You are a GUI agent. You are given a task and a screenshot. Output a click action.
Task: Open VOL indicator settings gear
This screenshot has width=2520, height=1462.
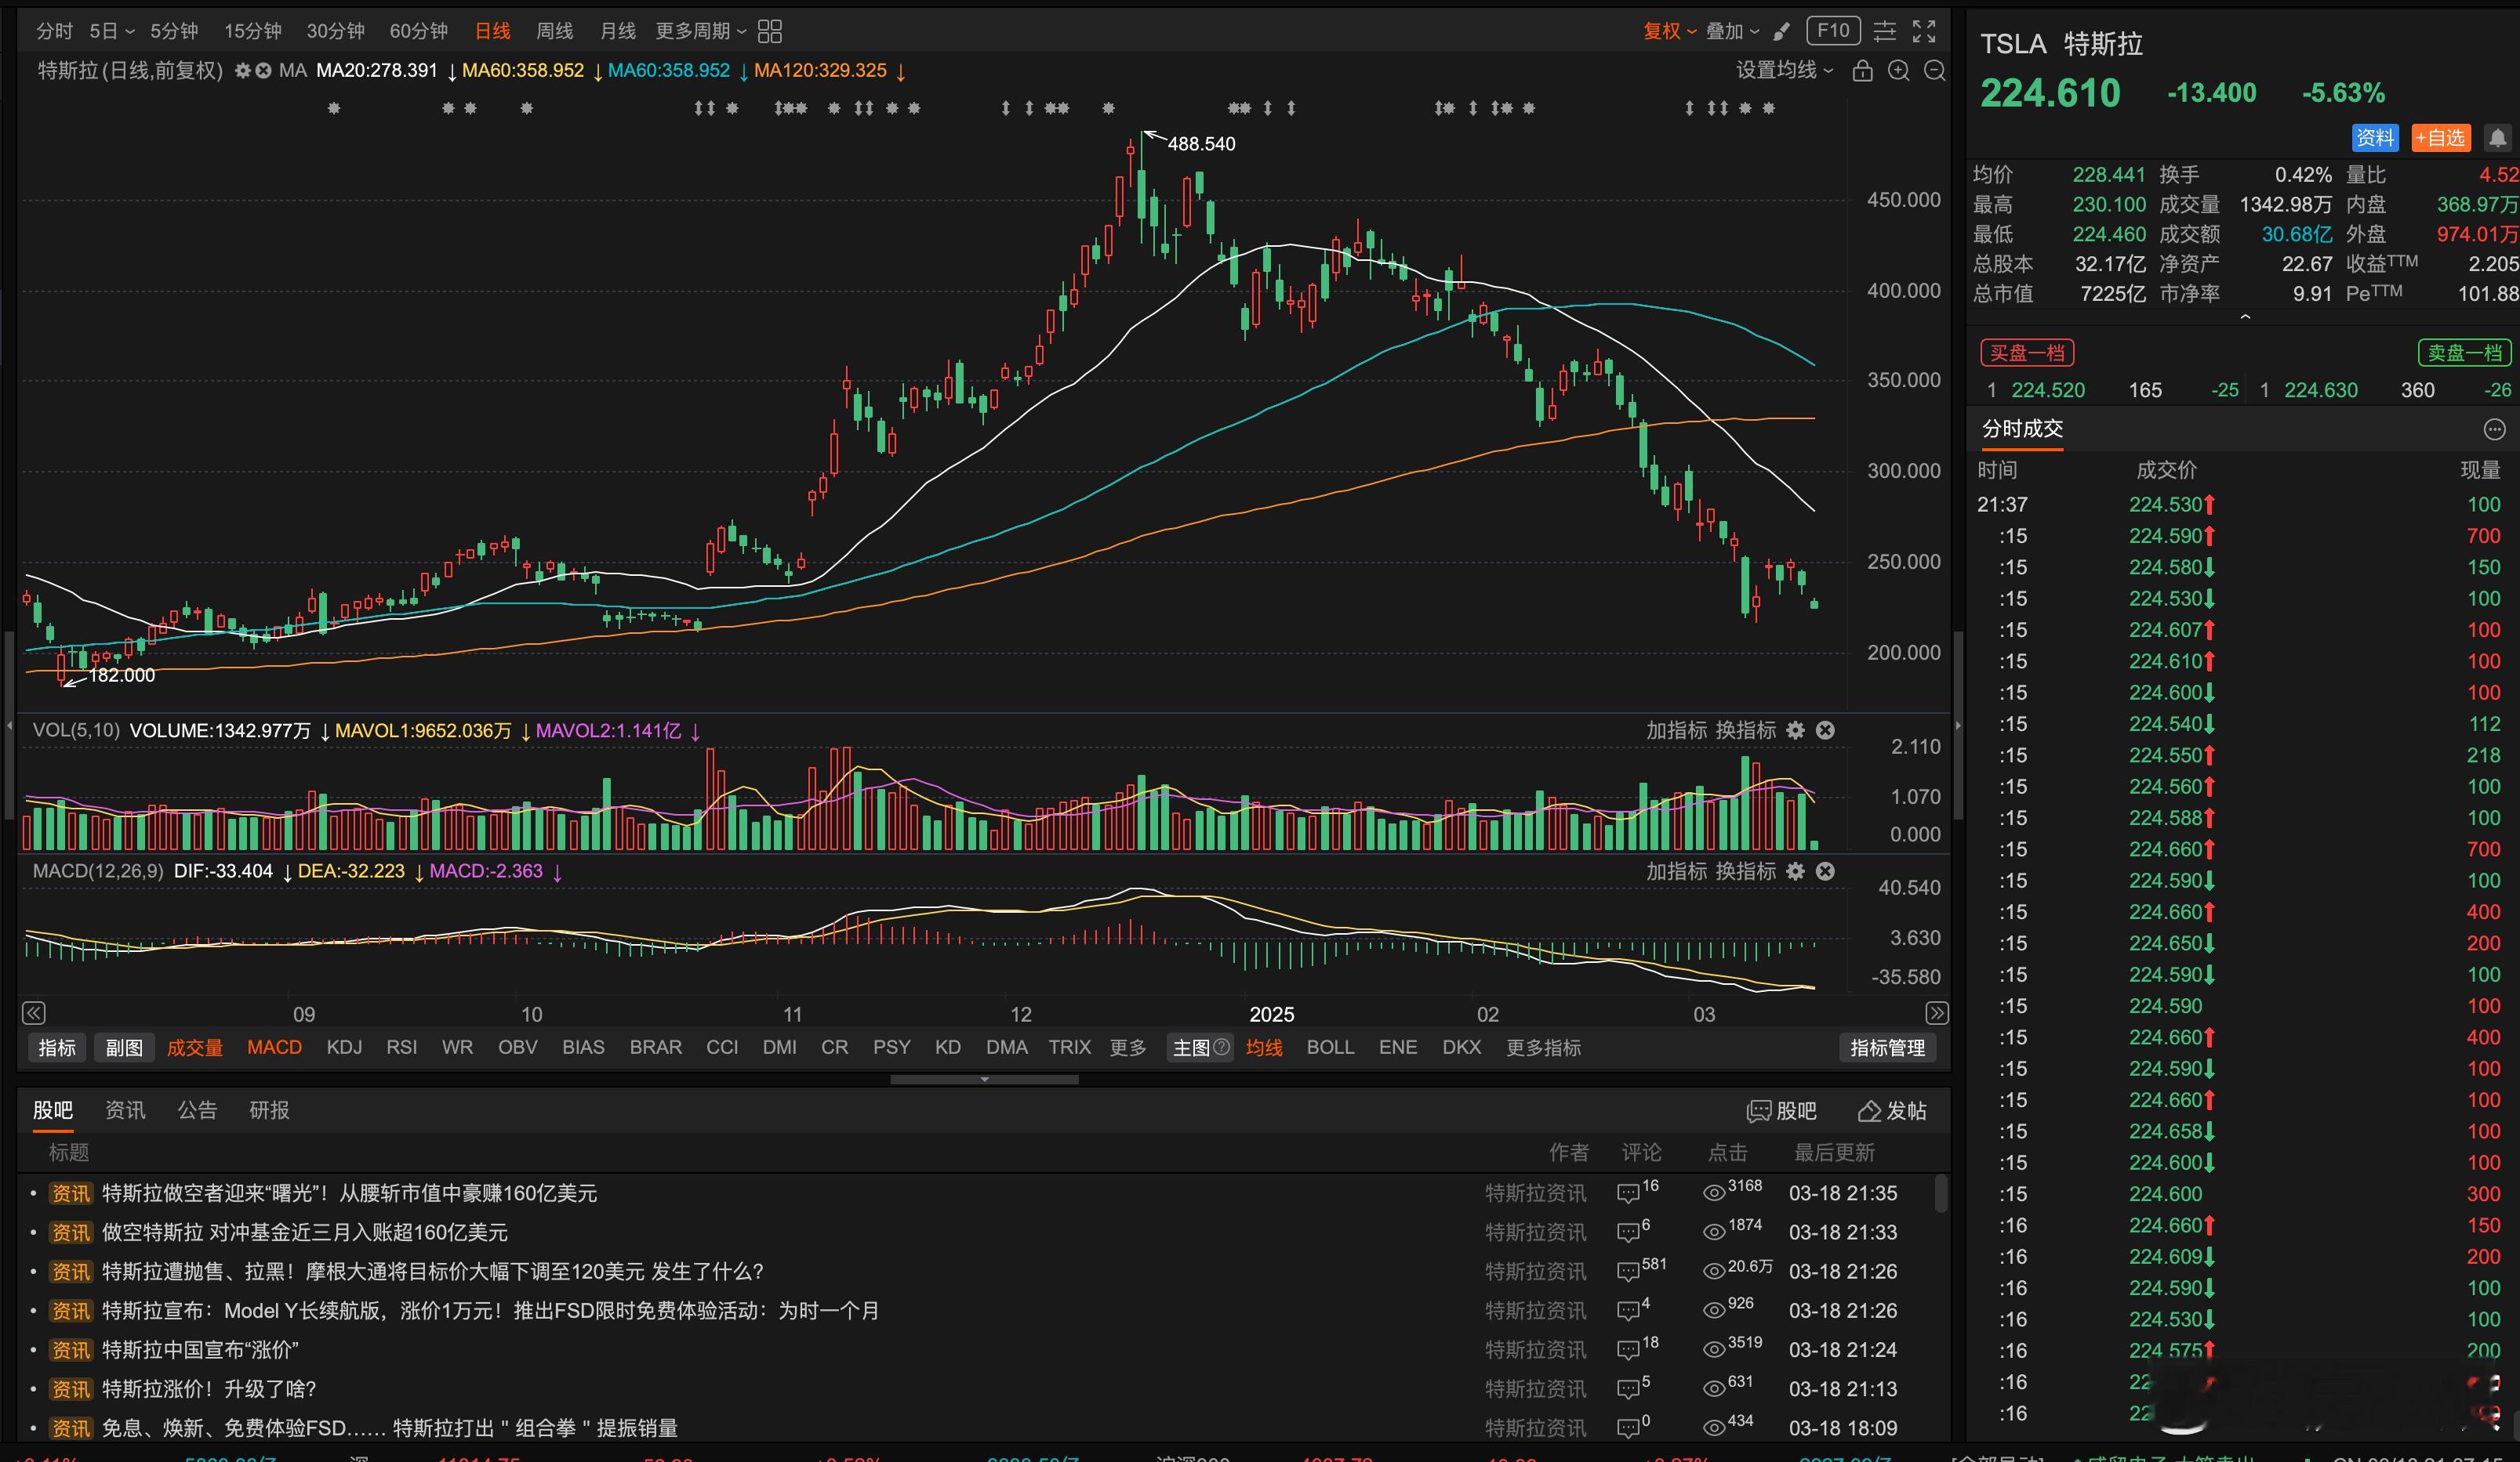click(1796, 730)
